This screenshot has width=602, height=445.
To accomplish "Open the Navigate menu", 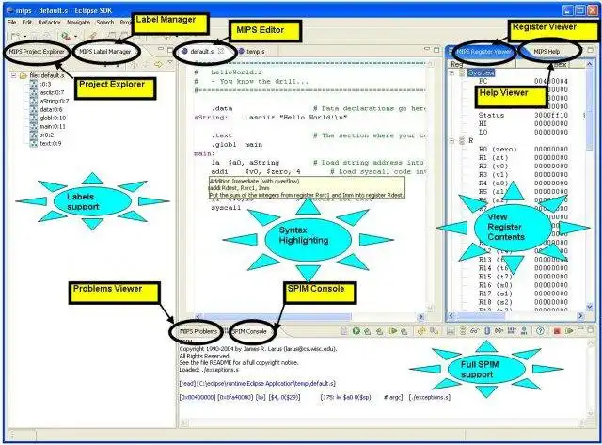I will pyautogui.click(x=78, y=23).
